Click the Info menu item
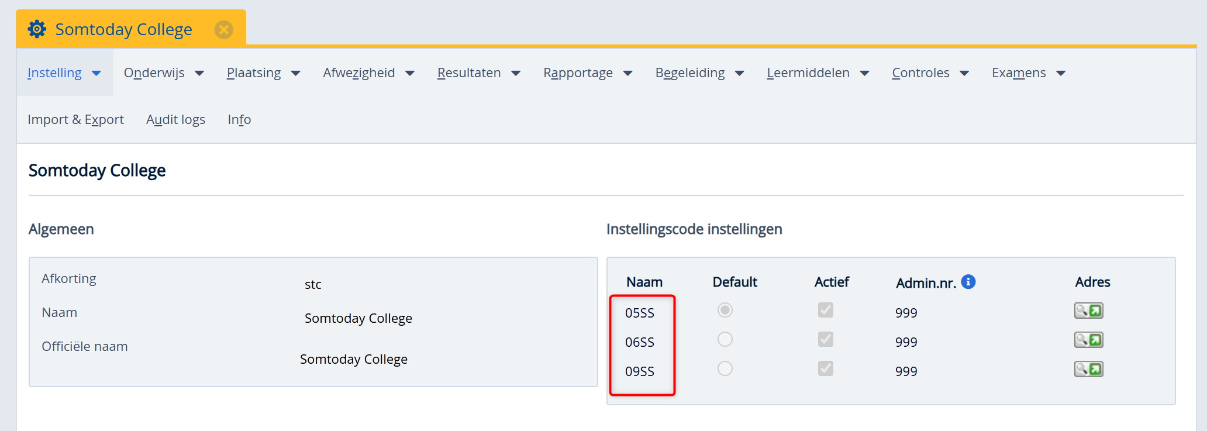Screen dimensions: 1207x431 (x=239, y=119)
